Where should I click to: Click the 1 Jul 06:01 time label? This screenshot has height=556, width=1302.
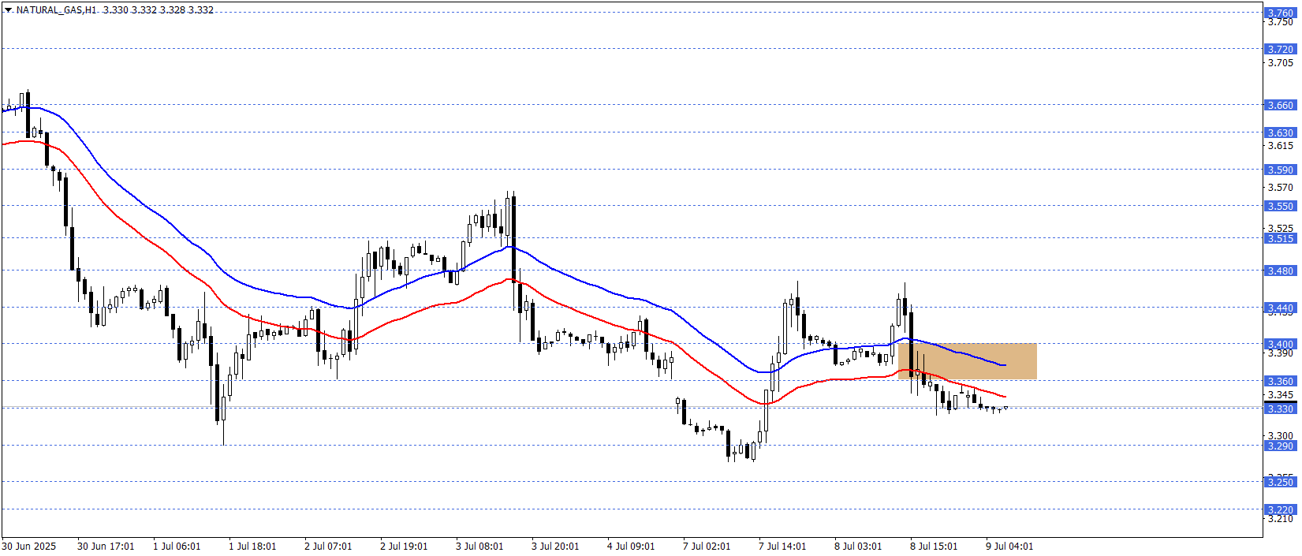[x=177, y=546]
